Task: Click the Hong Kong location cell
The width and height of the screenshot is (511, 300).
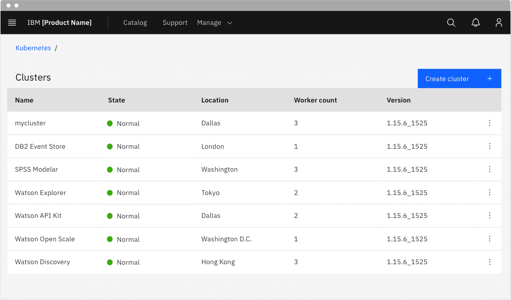Action: 218,262
